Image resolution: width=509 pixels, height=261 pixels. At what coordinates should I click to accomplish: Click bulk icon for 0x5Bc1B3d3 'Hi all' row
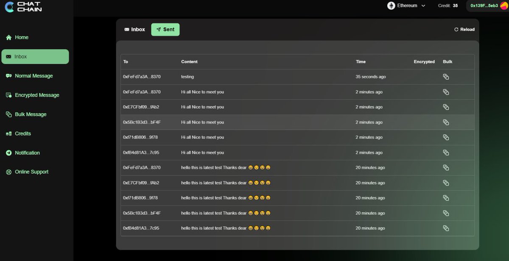446,122
